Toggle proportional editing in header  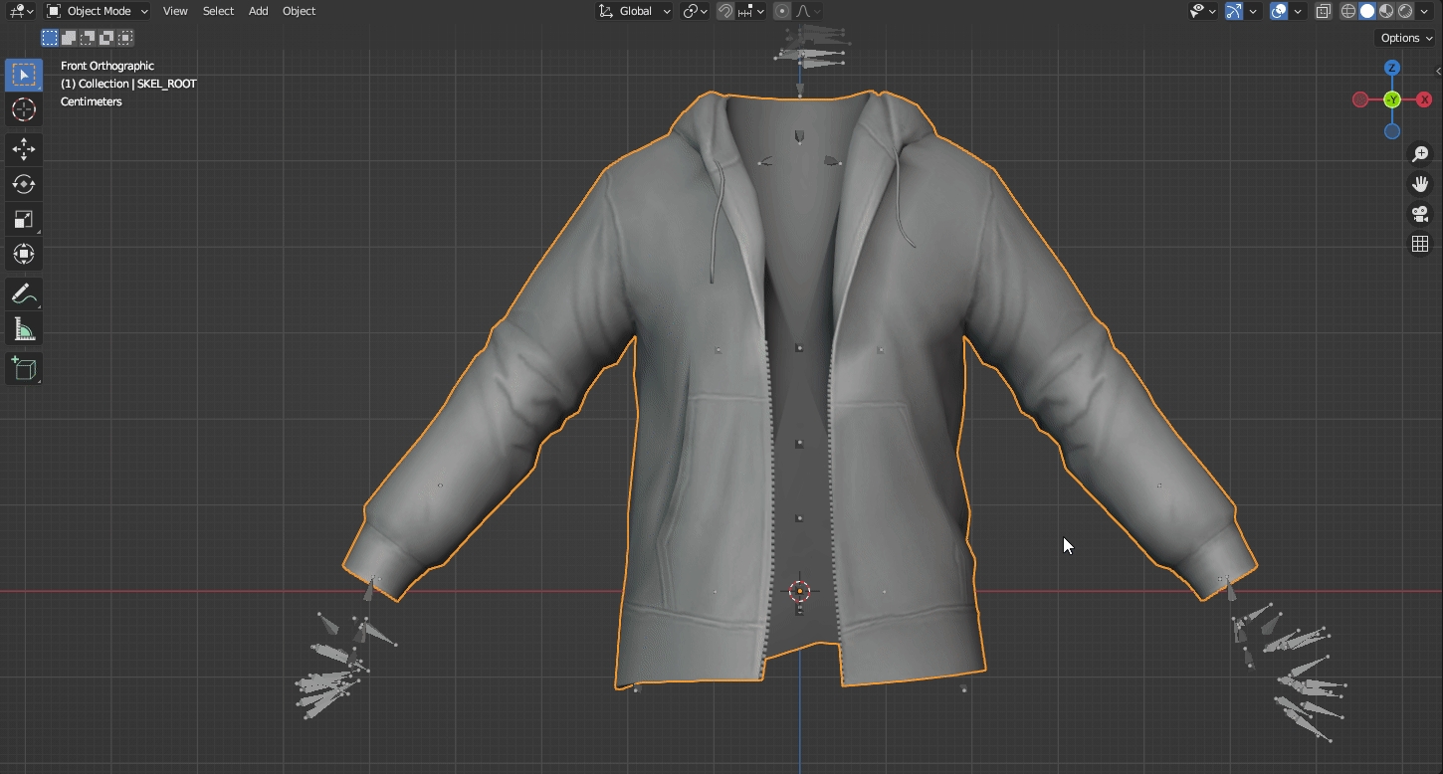coord(782,11)
